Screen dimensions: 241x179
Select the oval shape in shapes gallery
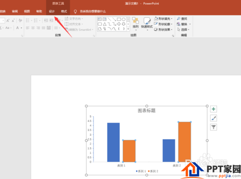tap(123, 19)
